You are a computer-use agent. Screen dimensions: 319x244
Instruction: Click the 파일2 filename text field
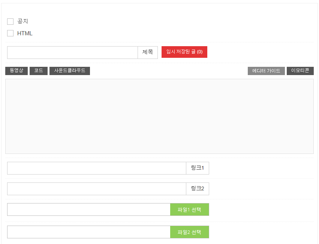[x=88, y=232]
